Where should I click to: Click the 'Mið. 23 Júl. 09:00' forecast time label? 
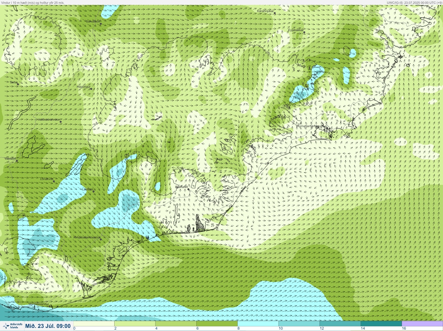pyautogui.click(x=48, y=326)
